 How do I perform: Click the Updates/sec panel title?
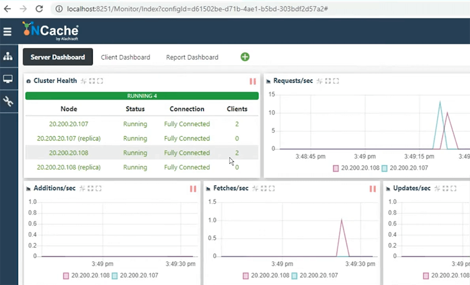coord(412,188)
